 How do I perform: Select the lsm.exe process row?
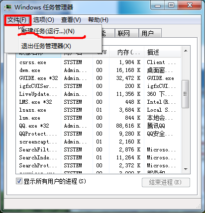pos(98,118)
